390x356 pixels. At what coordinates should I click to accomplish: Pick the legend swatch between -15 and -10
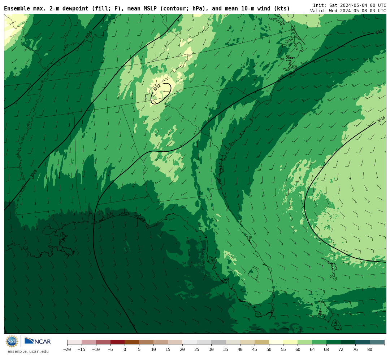89,342
